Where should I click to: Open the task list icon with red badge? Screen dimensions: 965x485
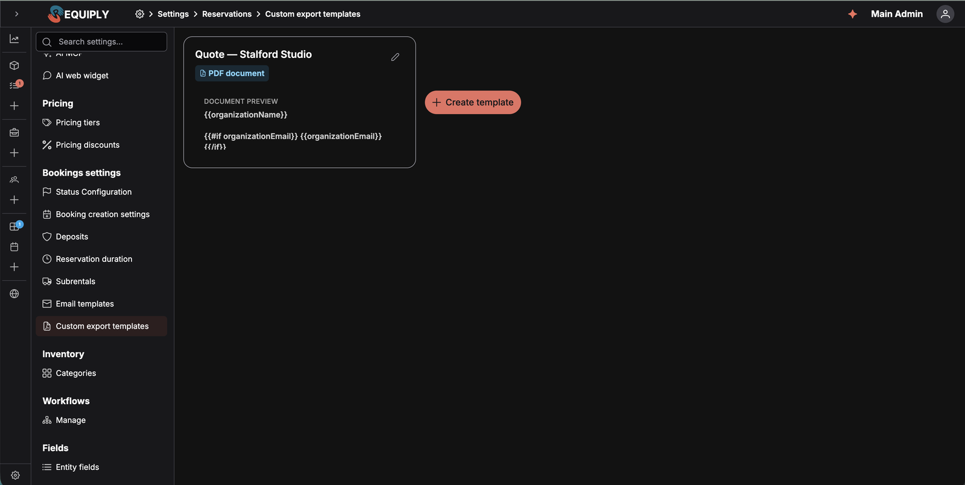coord(16,85)
